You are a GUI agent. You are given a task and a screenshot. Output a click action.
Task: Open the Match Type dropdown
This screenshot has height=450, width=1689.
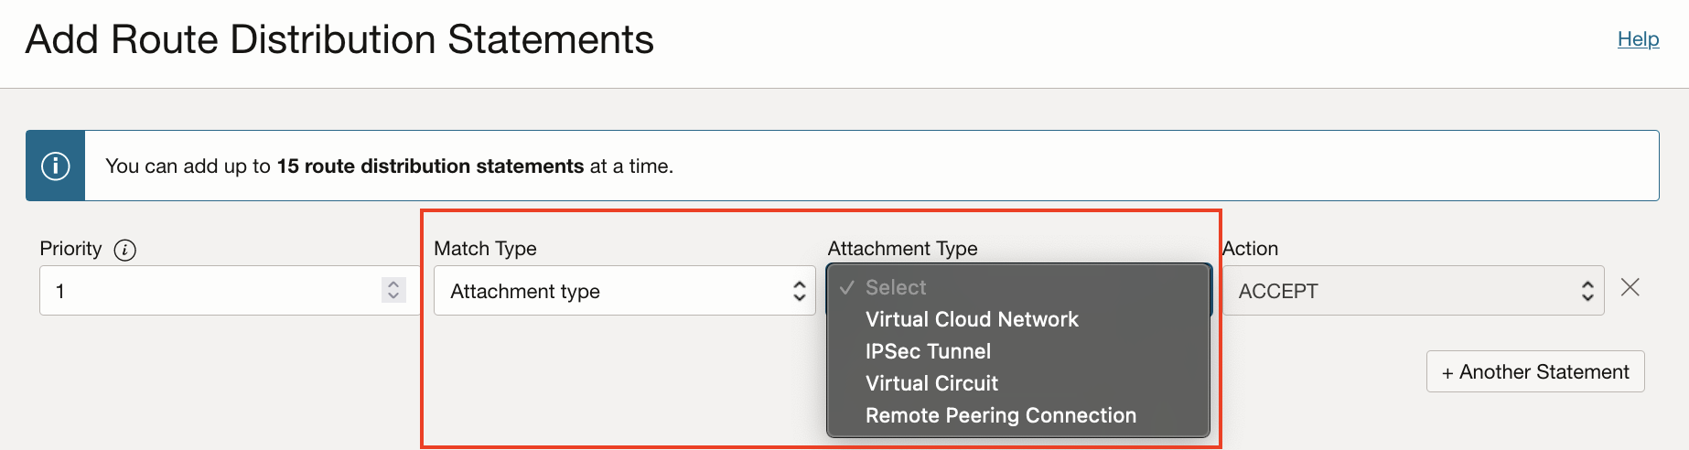624,291
